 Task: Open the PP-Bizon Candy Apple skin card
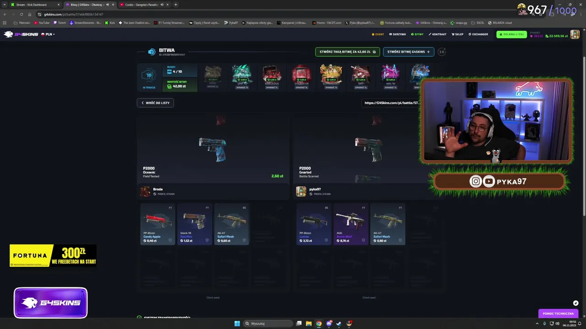[x=157, y=224]
